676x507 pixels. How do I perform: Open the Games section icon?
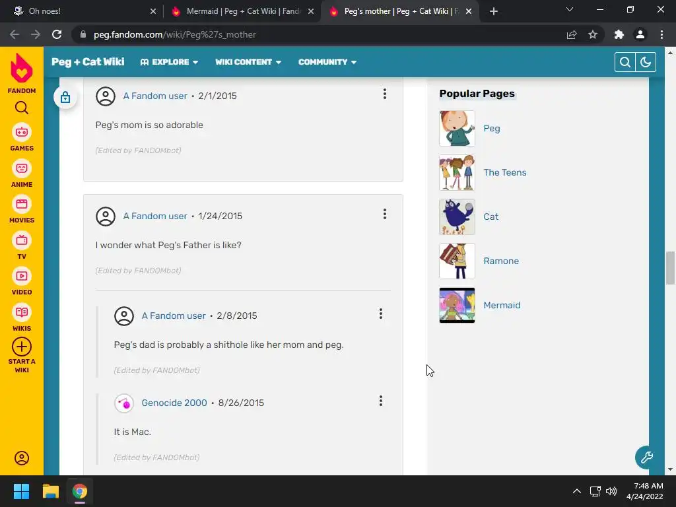22,132
